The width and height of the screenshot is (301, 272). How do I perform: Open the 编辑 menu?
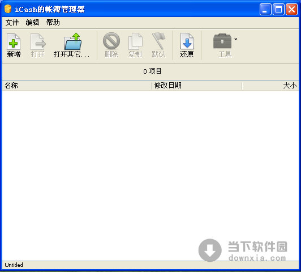(32, 23)
